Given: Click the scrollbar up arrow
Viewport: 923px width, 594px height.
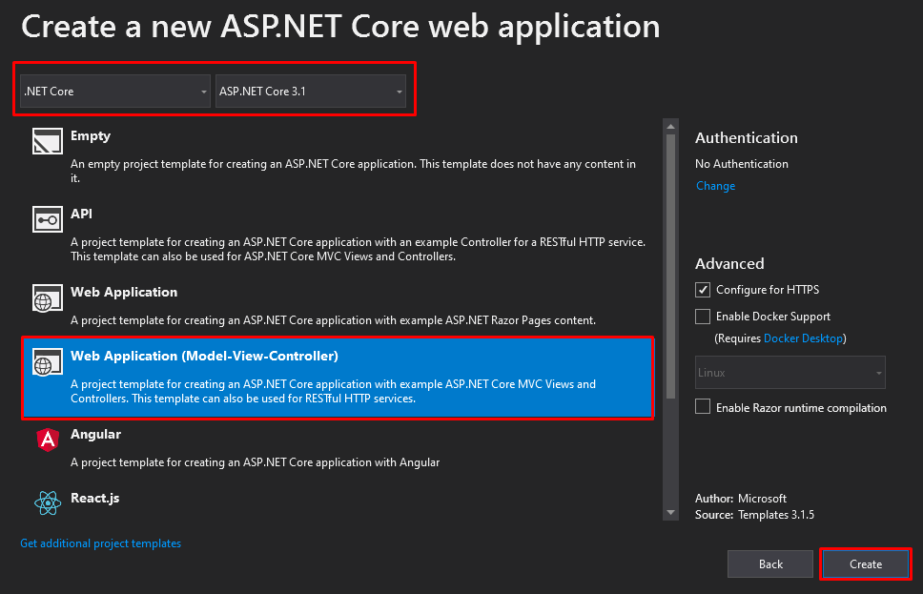Looking at the screenshot, I should click(x=670, y=127).
